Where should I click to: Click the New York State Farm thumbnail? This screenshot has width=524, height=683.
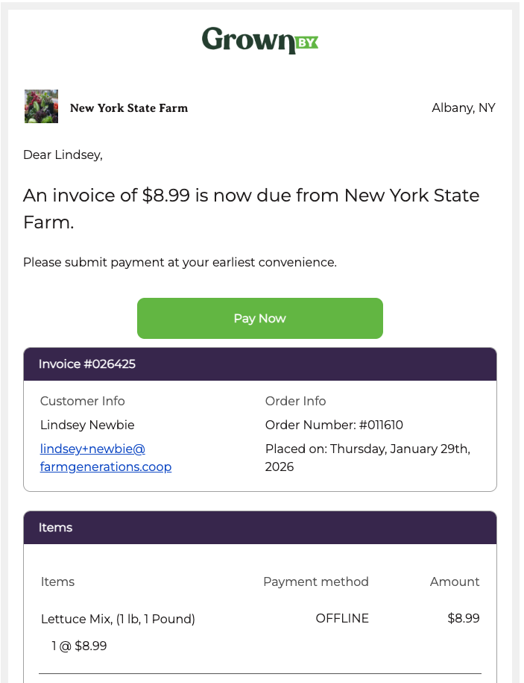point(41,107)
